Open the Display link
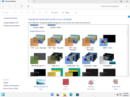 6,83
